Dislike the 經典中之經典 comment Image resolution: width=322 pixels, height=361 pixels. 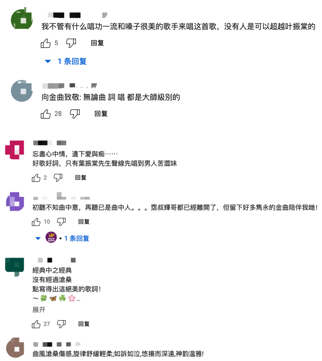pos(61,324)
